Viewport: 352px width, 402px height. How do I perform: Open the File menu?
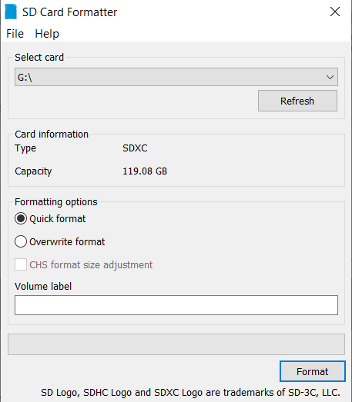pos(15,34)
